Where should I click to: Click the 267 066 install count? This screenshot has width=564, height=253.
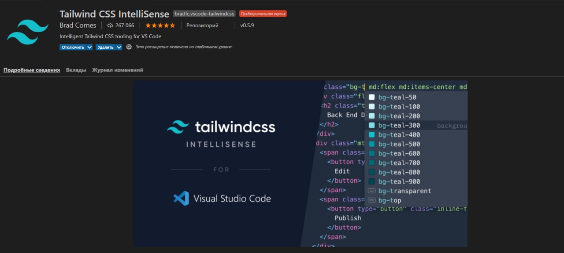pyautogui.click(x=125, y=25)
